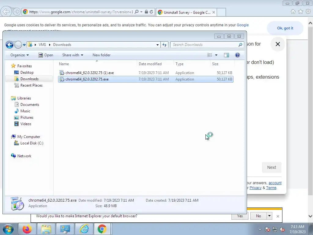The height and width of the screenshot is (235, 313).
Task: Select Libraries in navigation pane
Action: tap(24, 98)
